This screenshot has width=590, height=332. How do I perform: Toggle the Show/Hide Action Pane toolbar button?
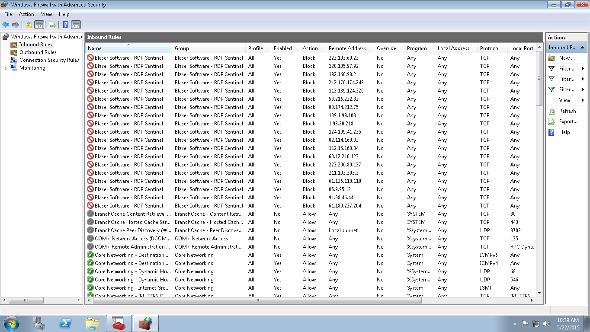76,25
